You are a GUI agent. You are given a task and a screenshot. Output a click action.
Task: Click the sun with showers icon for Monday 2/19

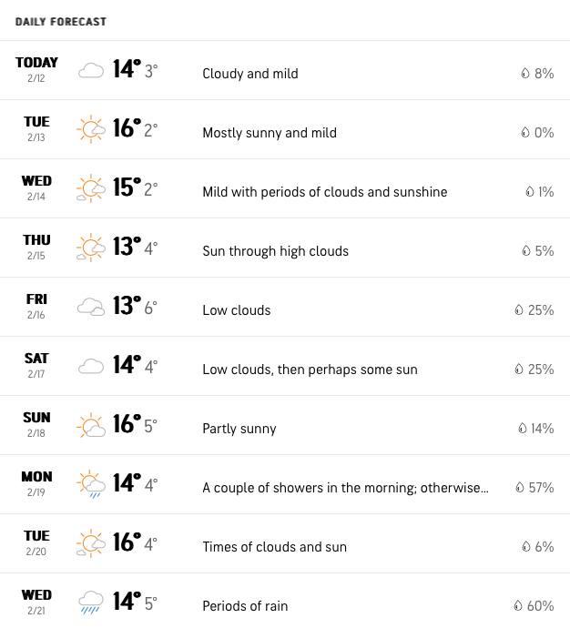pos(91,484)
